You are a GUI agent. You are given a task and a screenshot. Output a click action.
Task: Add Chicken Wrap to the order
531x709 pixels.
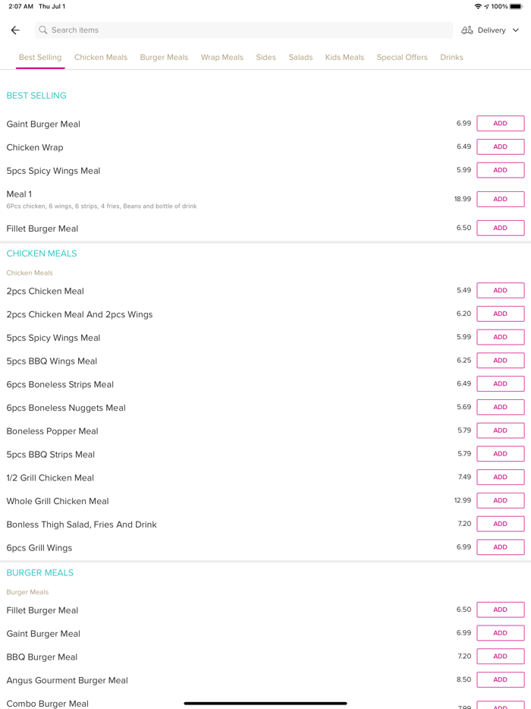click(500, 147)
